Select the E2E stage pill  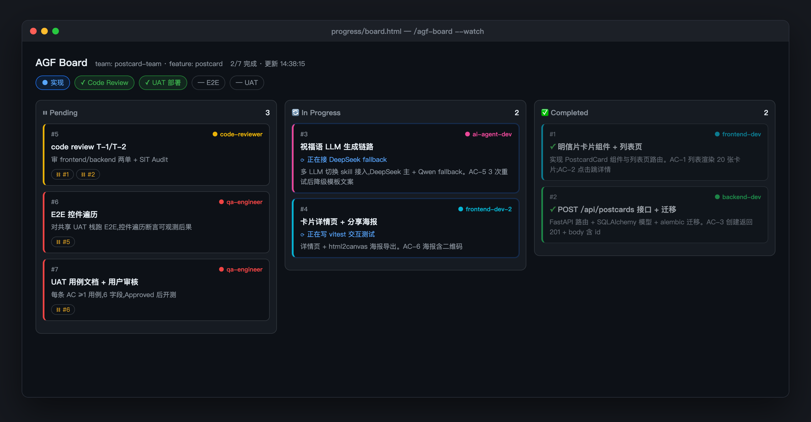coord(208,82)
